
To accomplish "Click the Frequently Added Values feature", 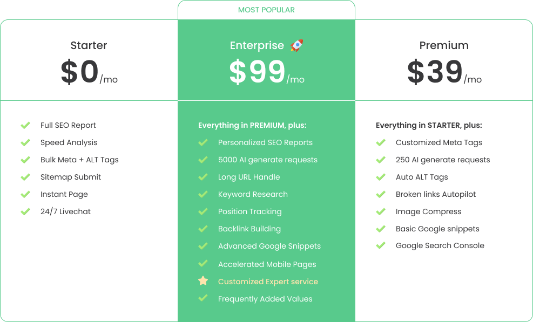I will (x=265, y=299).
